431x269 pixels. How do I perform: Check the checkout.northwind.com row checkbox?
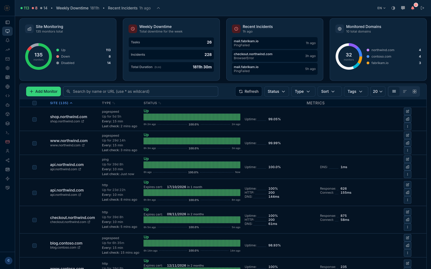(34, 220)
